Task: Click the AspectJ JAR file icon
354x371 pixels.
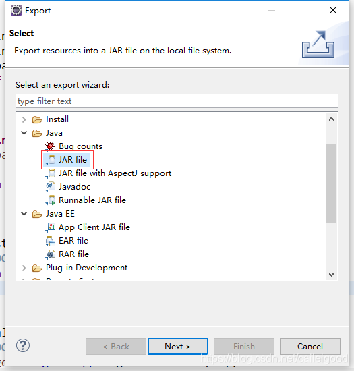Action: coord(51,173)
